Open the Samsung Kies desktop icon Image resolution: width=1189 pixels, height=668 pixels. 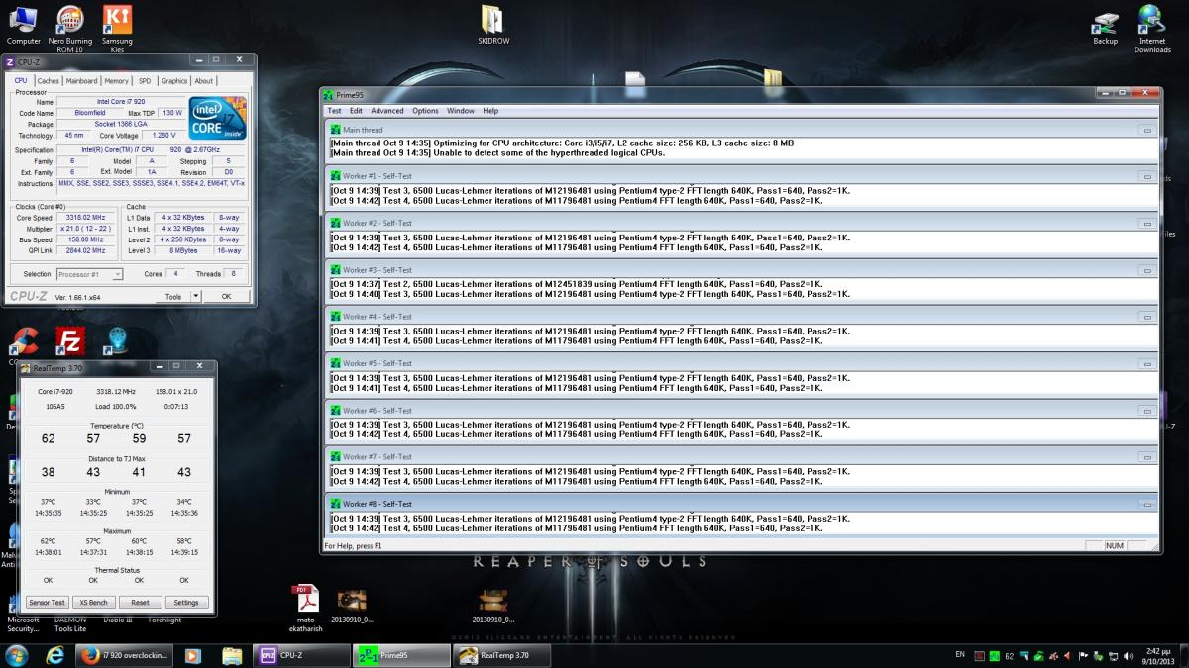point(117,30)
